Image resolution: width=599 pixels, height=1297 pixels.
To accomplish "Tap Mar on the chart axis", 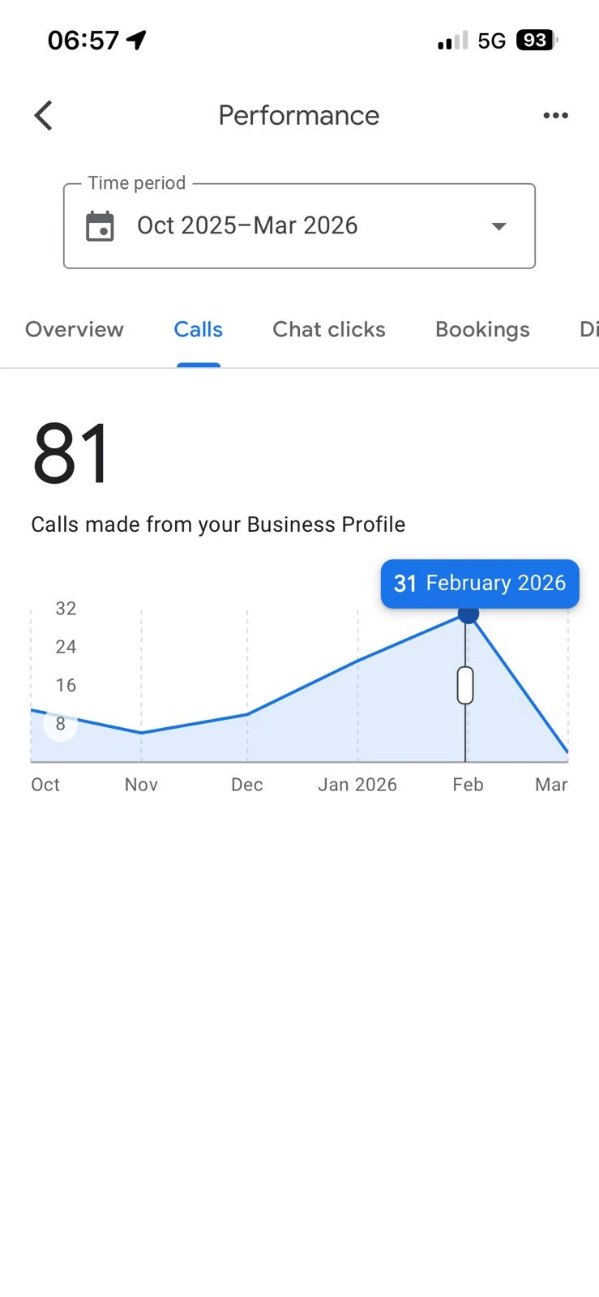I will pos(551,785).
